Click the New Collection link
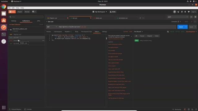Viewport: 198px width, 111px height. (x=15, y=25)
